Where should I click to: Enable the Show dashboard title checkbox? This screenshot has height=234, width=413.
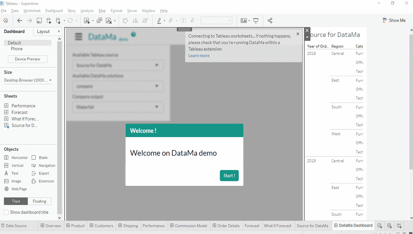point(6,212)
